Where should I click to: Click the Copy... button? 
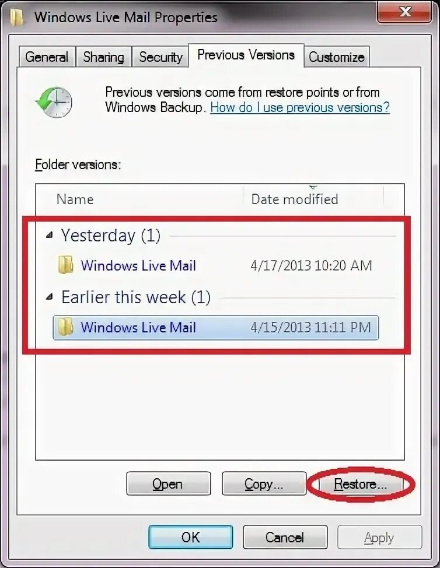[264, 483]
